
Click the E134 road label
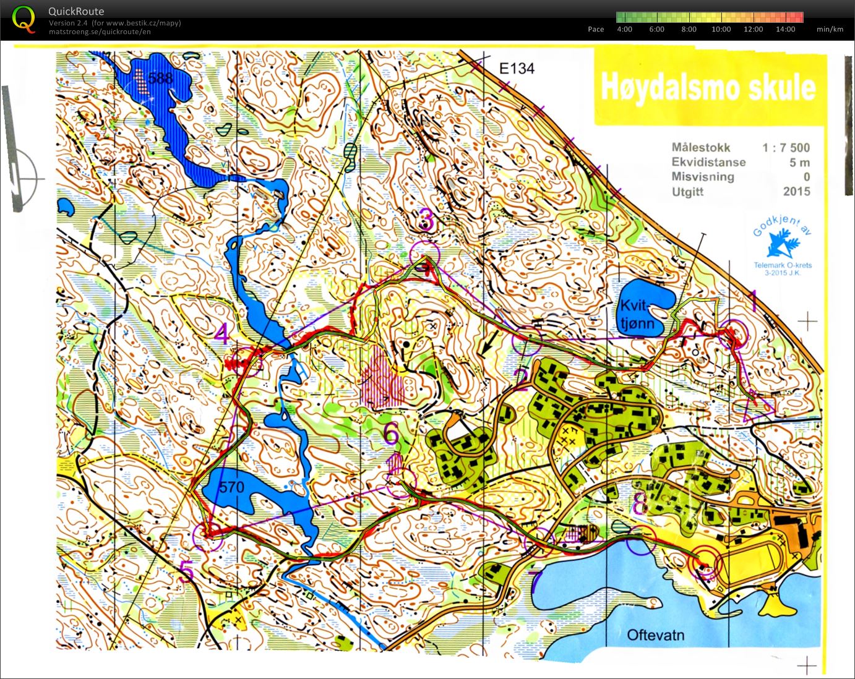(x=517, y=69)
